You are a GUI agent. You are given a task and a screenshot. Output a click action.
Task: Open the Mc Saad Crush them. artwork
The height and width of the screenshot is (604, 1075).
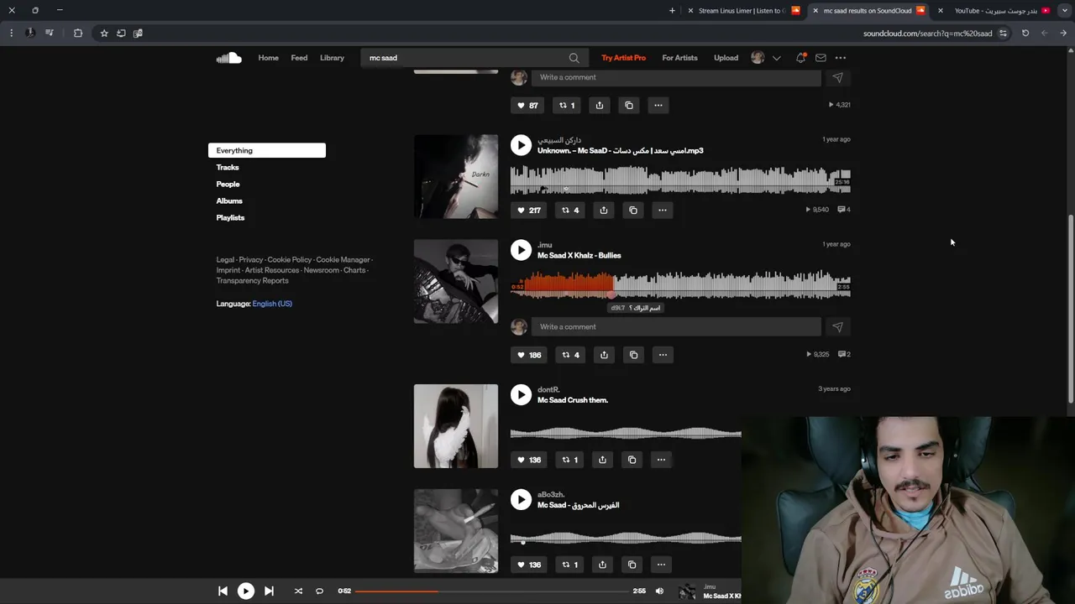coord(456,426)
